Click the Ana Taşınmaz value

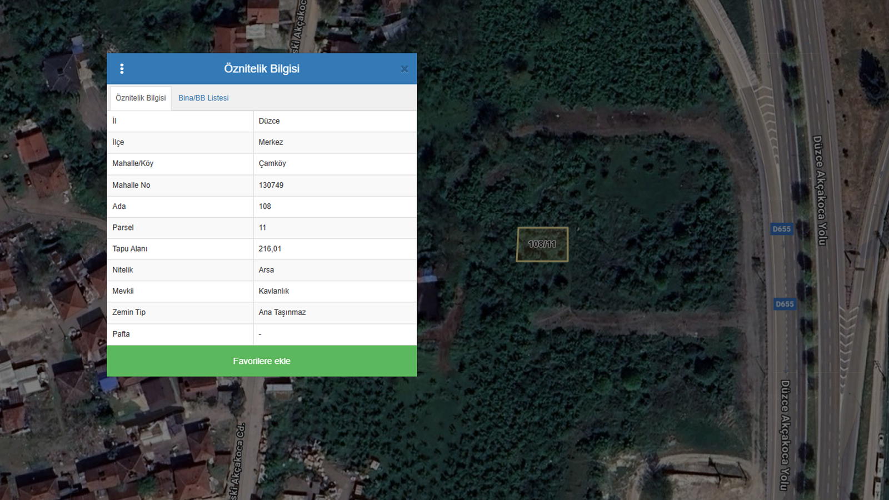[282, 312]
